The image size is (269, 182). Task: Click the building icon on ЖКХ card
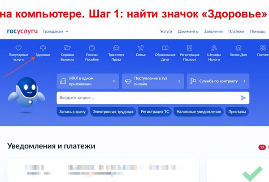[x=63, y=81]
